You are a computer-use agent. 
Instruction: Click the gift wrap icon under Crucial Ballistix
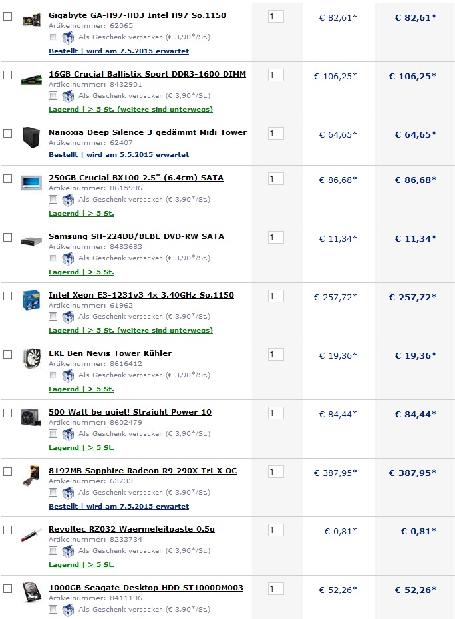pyautogui.click(x=68, y=96)
